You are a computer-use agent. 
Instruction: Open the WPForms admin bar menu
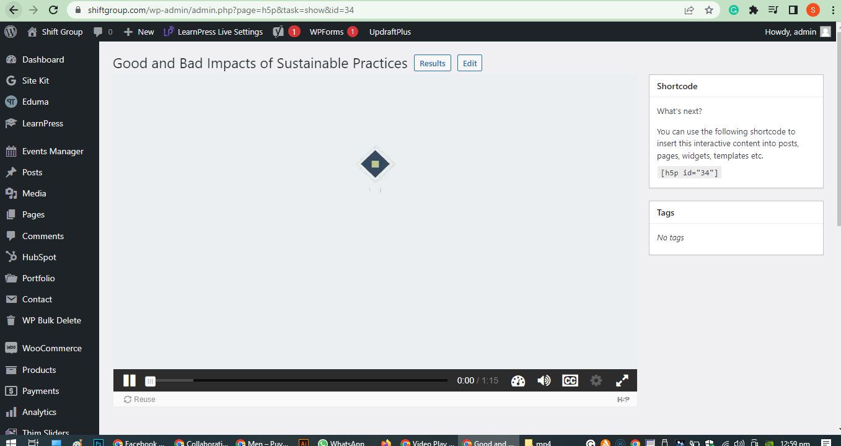[x=327, y=31]
